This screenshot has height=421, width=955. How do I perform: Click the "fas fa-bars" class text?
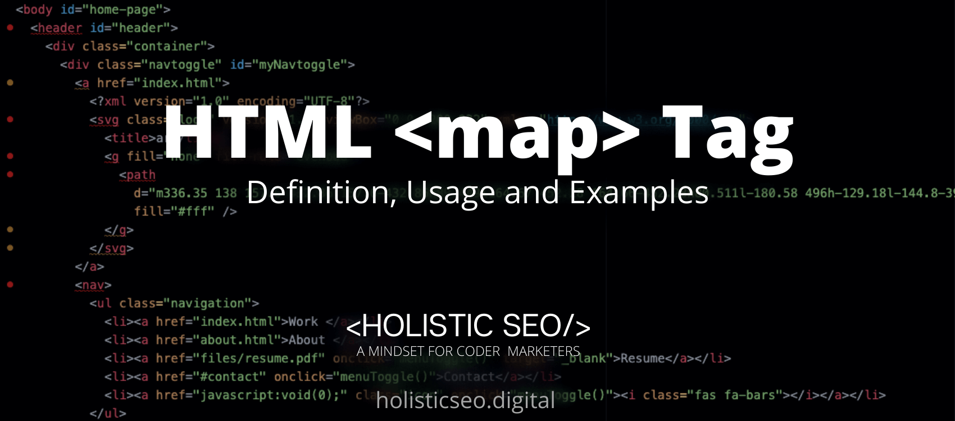coord(736,395)
